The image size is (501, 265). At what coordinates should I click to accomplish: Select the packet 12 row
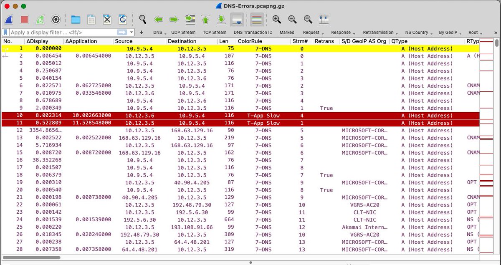point(240,131)
